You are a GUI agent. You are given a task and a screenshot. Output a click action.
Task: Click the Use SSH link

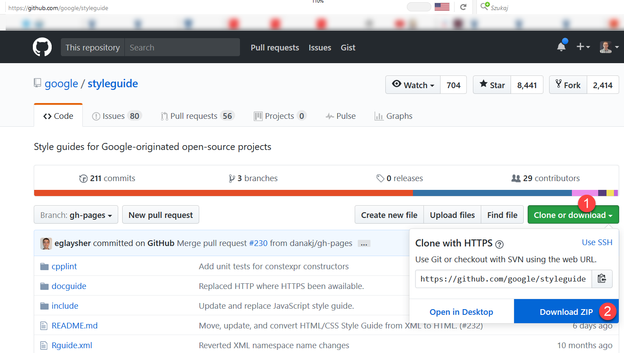(x=597, y=242)
